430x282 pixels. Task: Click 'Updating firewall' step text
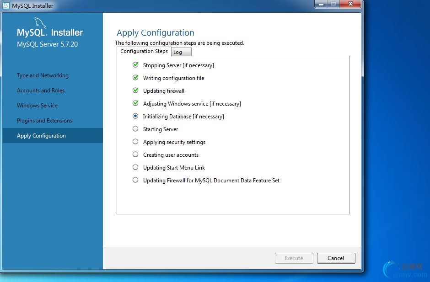[164, 91]
